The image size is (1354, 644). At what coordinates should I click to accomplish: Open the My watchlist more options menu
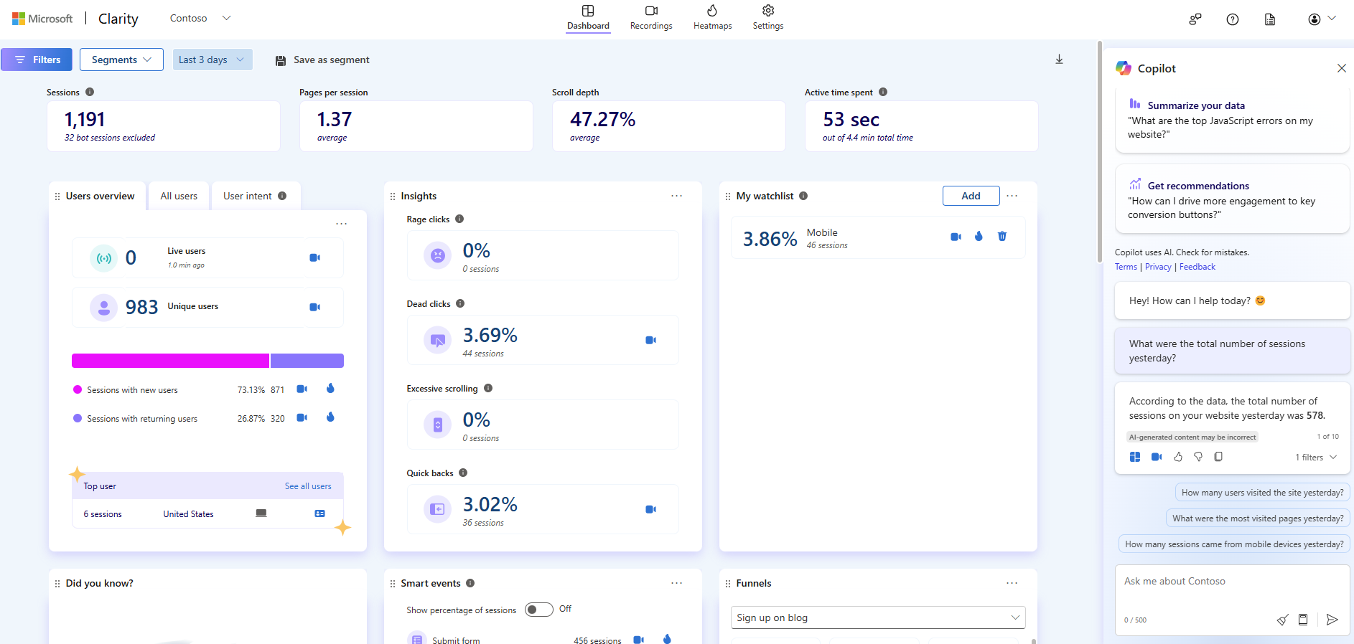coord(1012,196)
